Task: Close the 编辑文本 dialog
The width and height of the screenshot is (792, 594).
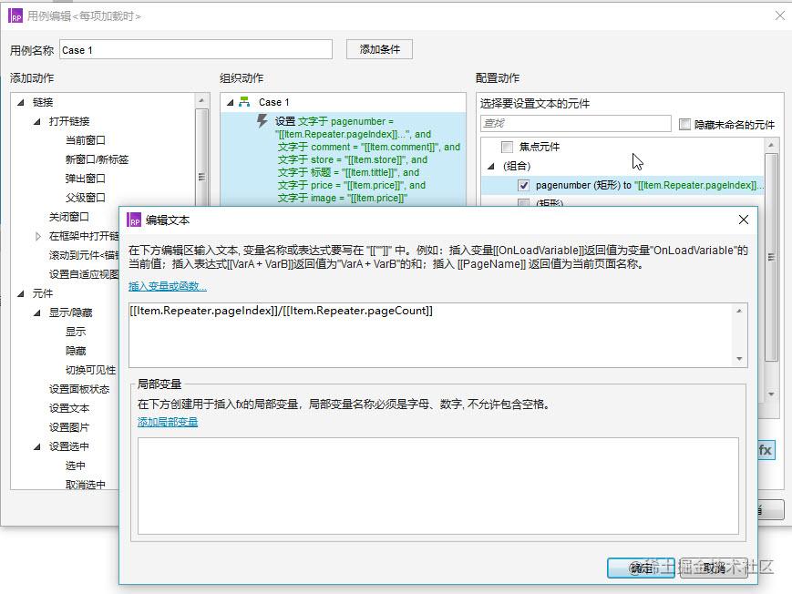Action: (x=744, y=220)
